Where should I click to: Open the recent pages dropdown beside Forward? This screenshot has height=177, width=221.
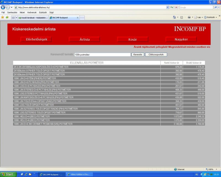12,7
